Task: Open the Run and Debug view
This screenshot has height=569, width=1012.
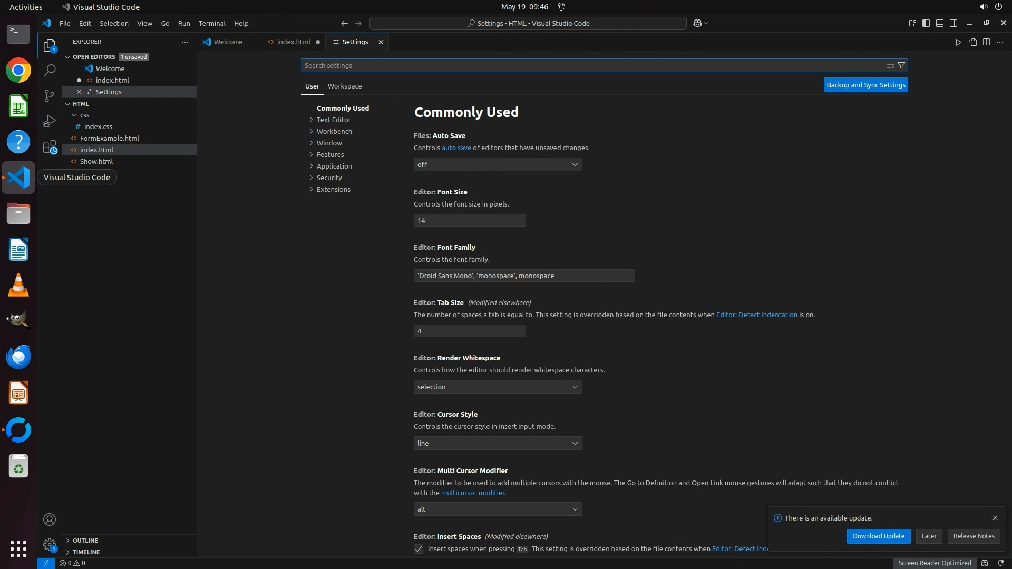Action: pos(50,121)
